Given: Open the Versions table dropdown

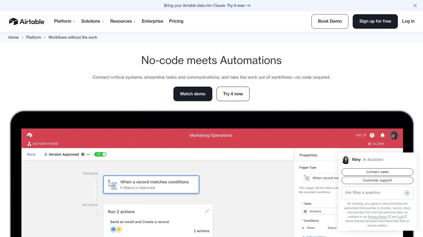Looking at the screenshot, I should tap(320, 211).
